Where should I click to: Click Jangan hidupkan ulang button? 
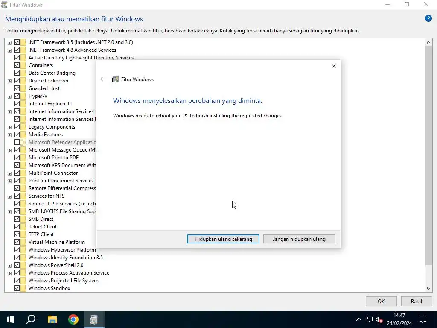(299, 239)
